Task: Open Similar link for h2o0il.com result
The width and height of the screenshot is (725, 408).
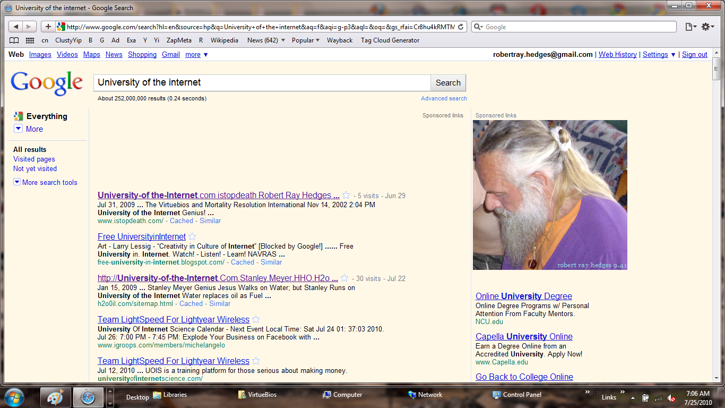Action: click(220, 304)
